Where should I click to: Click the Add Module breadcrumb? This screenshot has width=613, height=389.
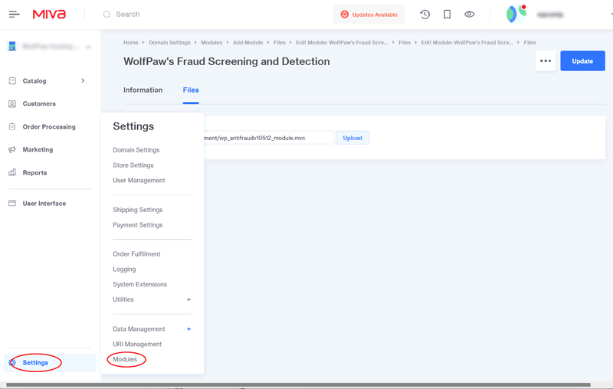(247, 43)
